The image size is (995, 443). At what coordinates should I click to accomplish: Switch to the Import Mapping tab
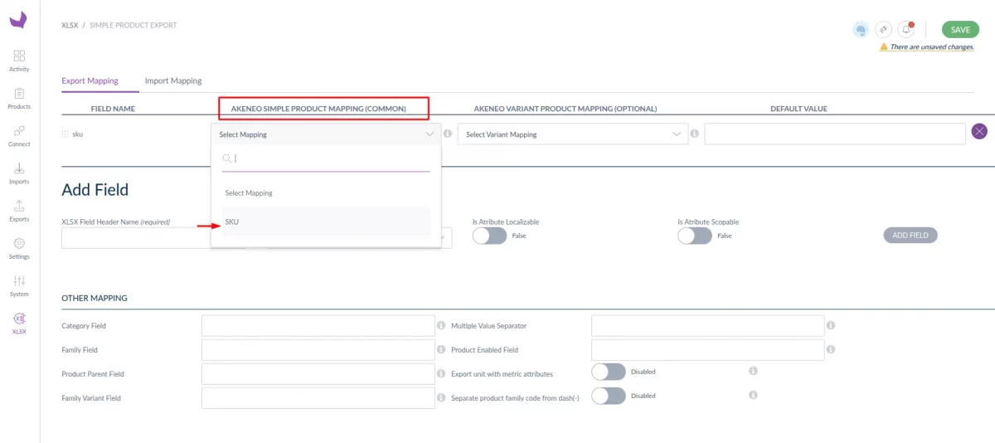173,80
